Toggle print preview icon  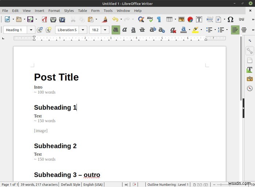coord(62,20)
